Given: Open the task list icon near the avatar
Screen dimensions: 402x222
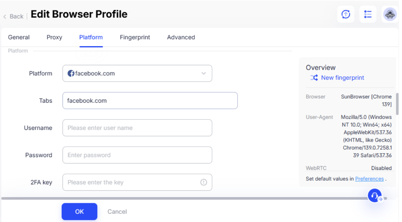Looking at the screenshot, I should 368,14.
